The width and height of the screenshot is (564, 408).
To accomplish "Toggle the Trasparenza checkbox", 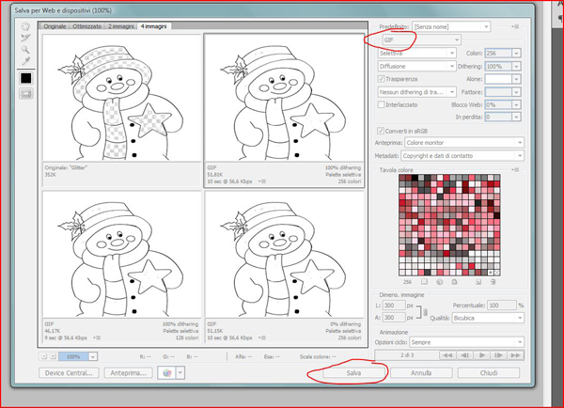I will pos(381,79).
